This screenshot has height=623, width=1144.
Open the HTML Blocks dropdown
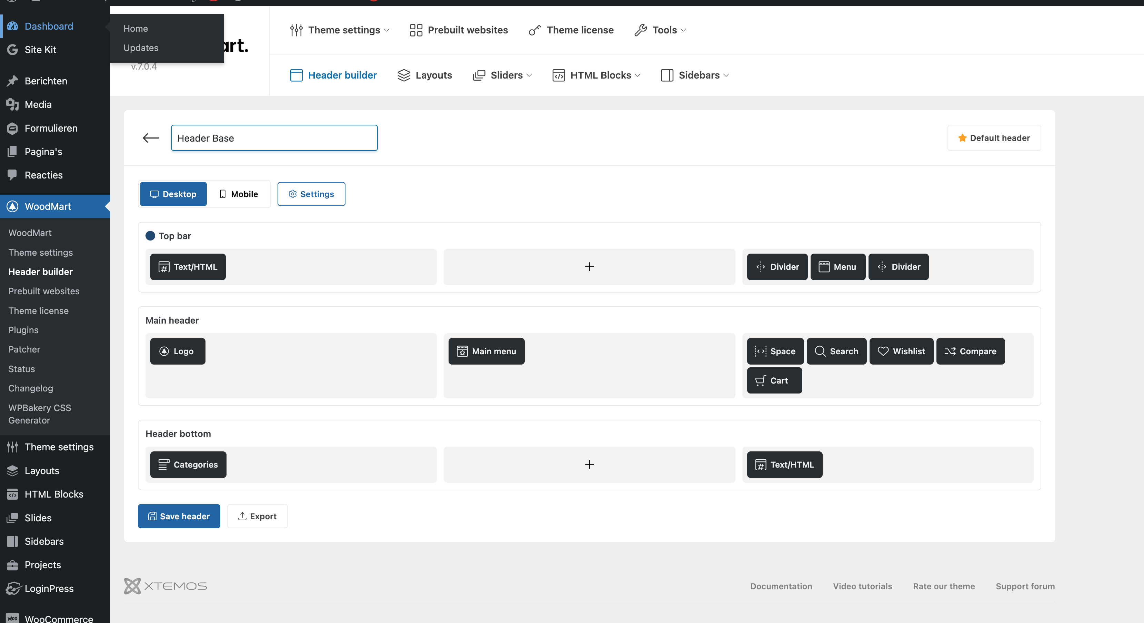point(596,75)
